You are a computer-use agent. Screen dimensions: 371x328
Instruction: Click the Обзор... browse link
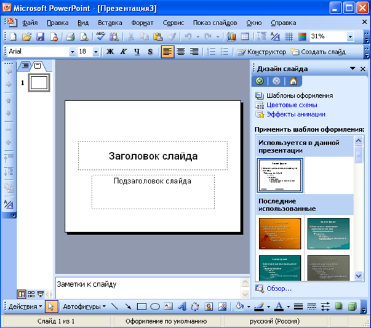point(279,289)
